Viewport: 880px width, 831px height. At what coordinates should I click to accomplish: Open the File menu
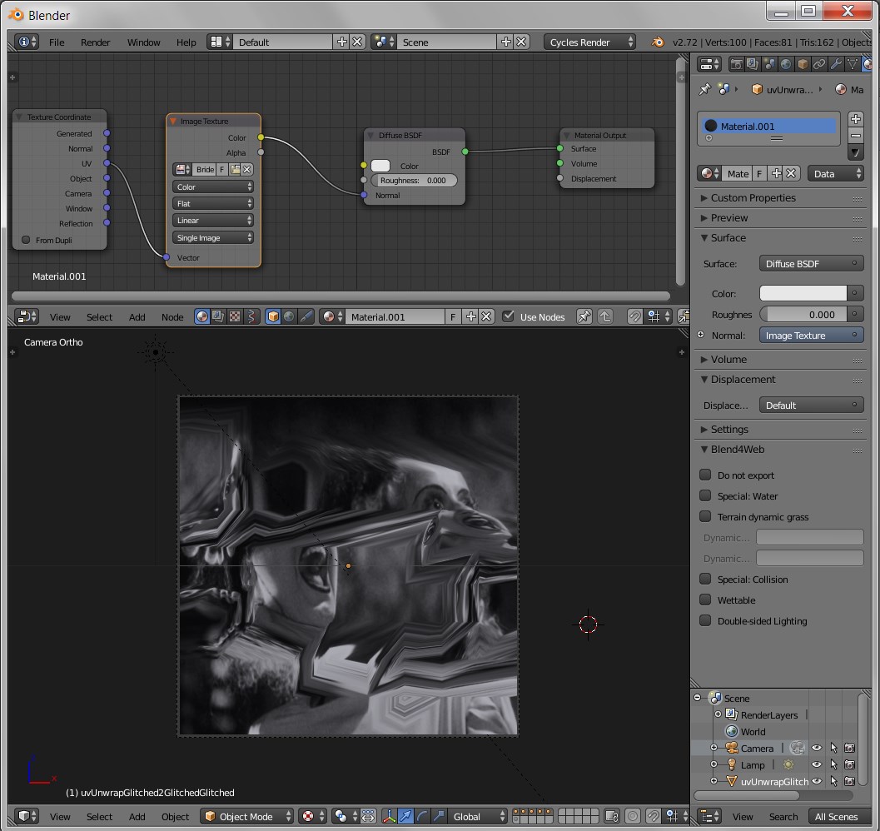pyautogui.click(x=57, y=42)
